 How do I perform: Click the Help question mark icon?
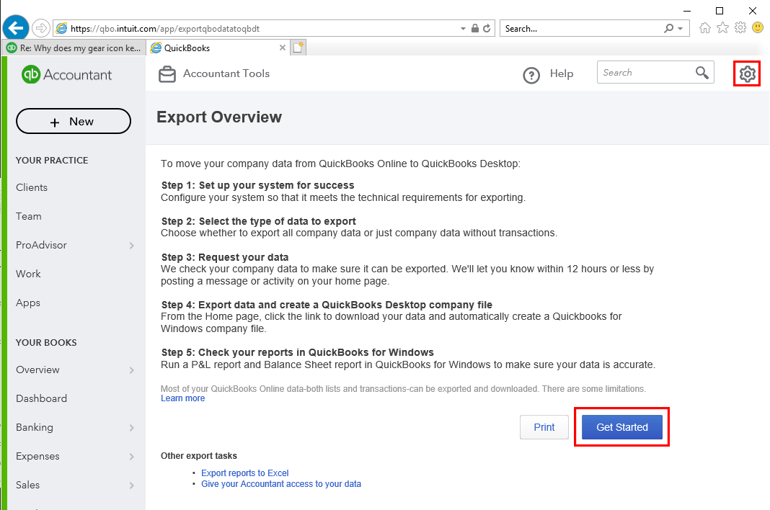[x=531, y=74]
